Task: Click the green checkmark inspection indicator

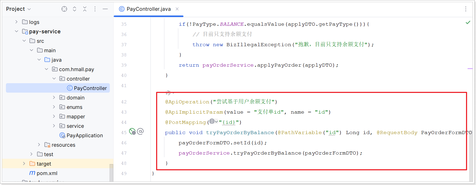Action: tap(468, 23)
